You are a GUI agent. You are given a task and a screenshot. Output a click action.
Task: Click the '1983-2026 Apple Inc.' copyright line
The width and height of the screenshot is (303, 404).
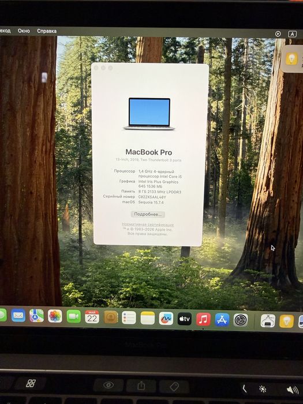coord(147,229)
